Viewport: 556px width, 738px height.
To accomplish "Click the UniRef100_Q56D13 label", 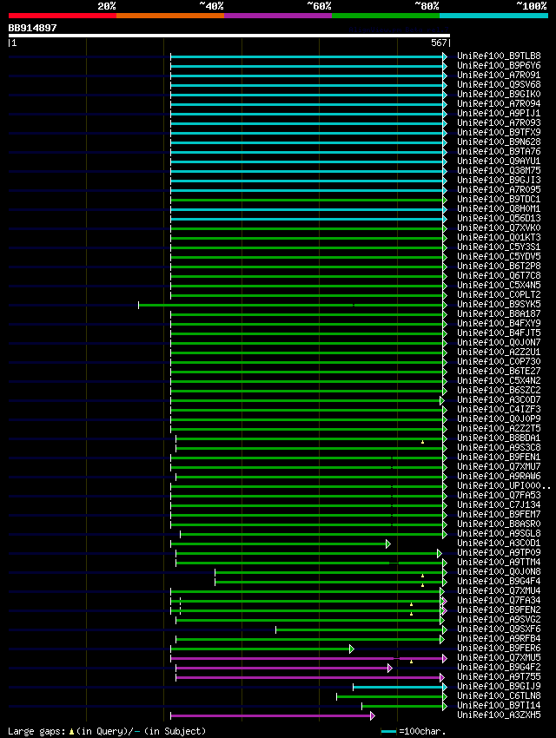I will point(499,219).
